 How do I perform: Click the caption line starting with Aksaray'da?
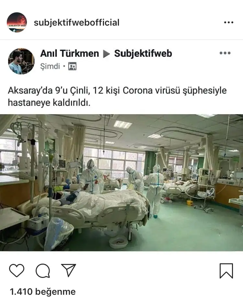tap(117, 90)
